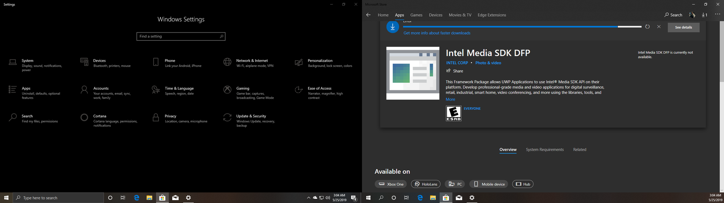Open Photo & video category link
This screenshot has height=203, width=724.
pyautogui.click(x=488, y=63)
